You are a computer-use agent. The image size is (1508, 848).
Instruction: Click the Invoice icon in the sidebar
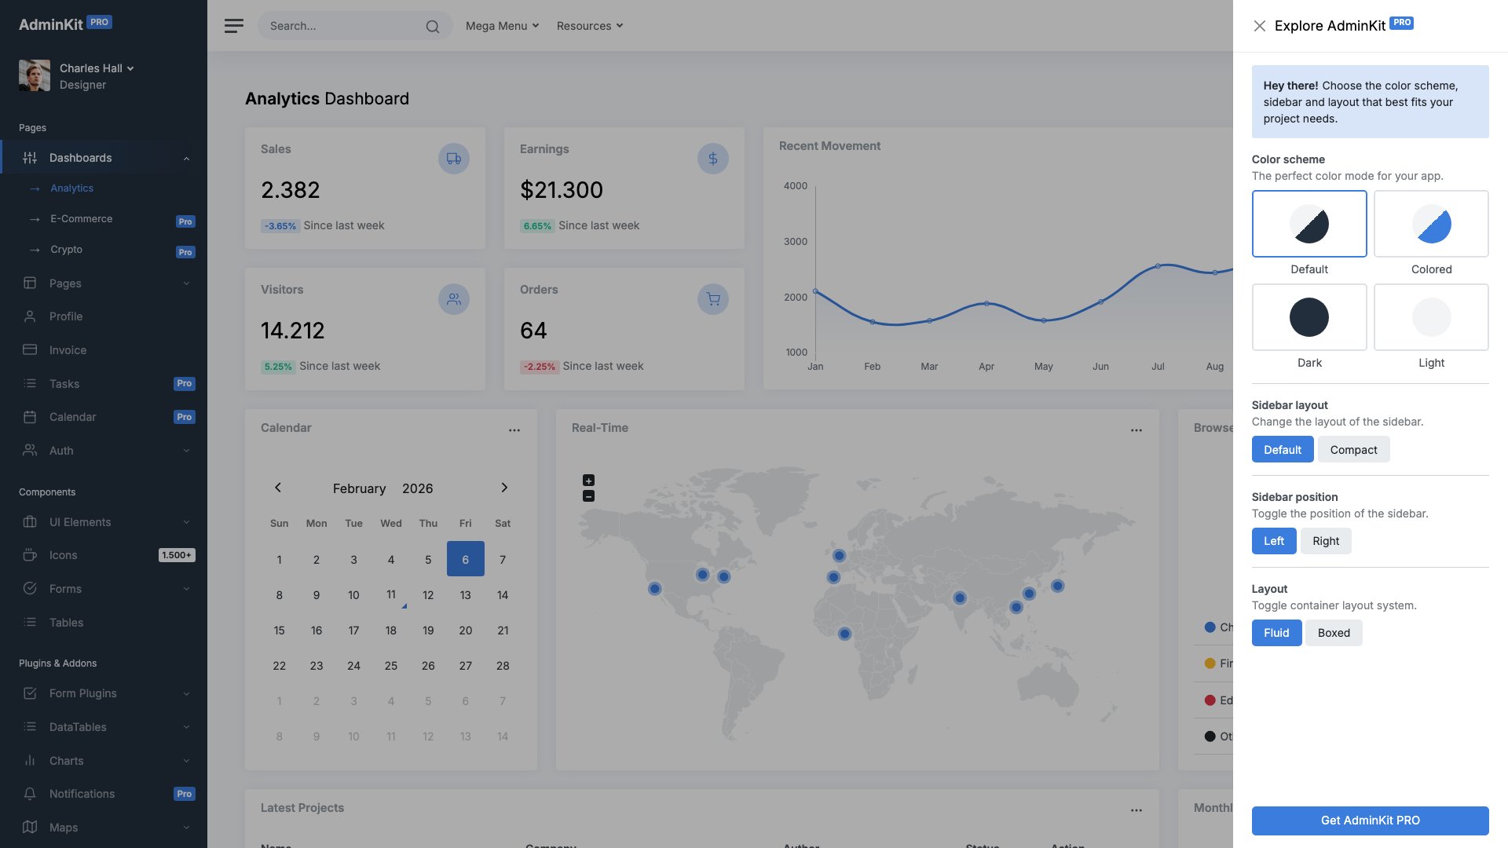30,349
